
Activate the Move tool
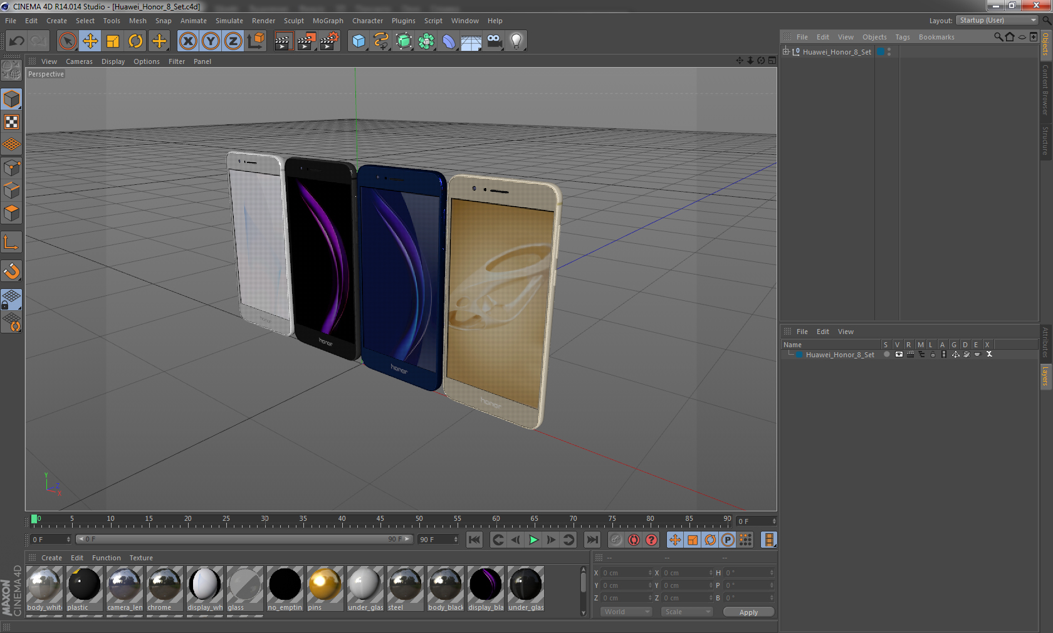[90, 41]
